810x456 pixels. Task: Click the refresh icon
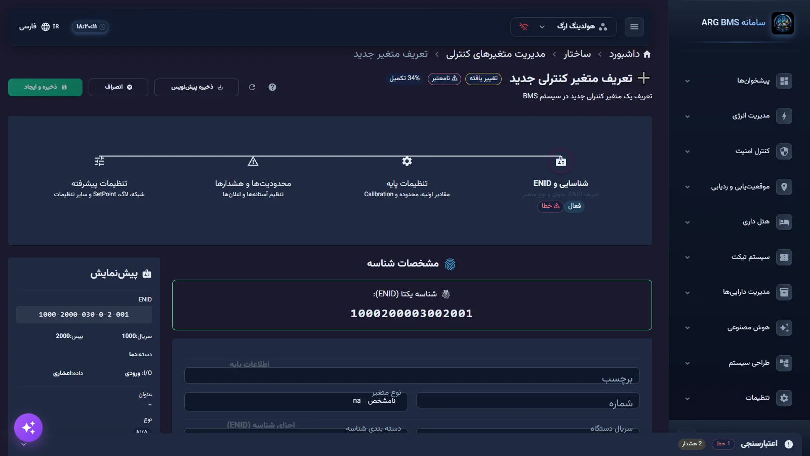click(252, 87)
